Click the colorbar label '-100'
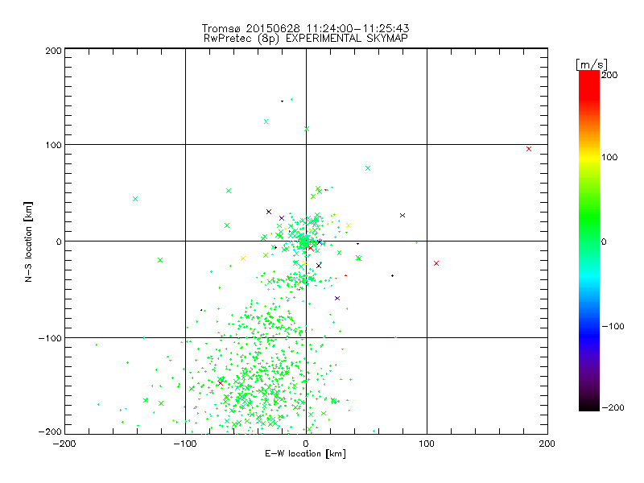This screenshot has width=644, height=483. 613,327
